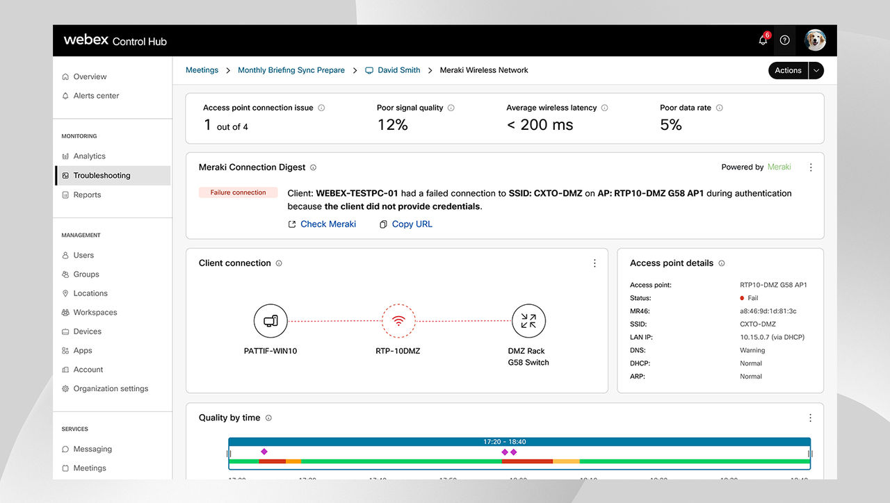
Task: Click the LAN IP value 10.15.0.7
Action: [x=772, y=338]
